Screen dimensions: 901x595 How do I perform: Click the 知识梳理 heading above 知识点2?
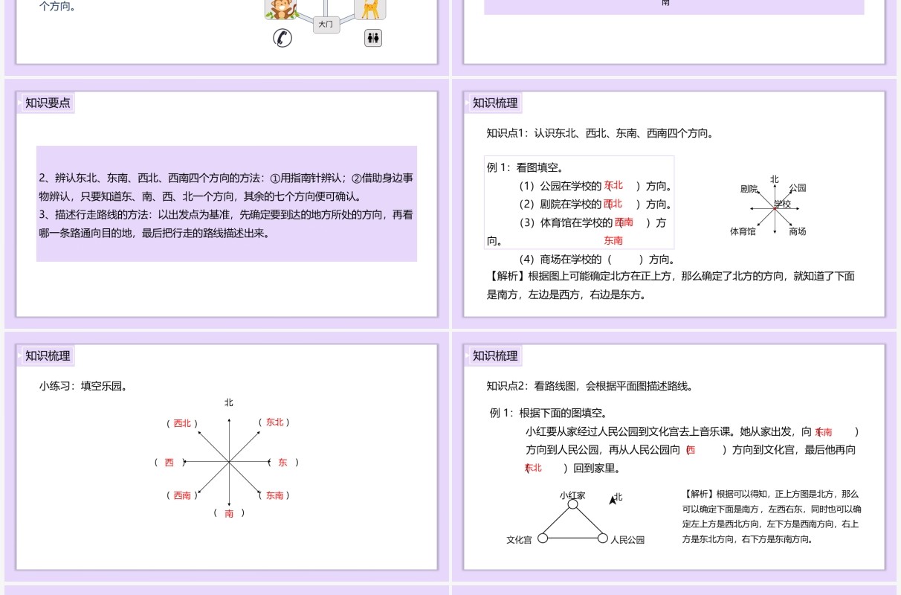(495, 356)
